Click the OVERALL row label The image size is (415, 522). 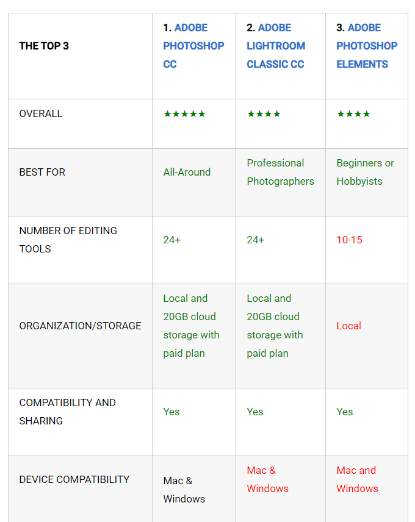coord(41,114)
